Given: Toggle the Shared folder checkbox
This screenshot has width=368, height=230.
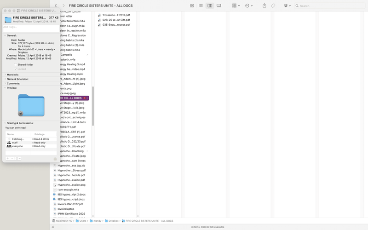Looking at the screenshot, I should tap(16, 64).
